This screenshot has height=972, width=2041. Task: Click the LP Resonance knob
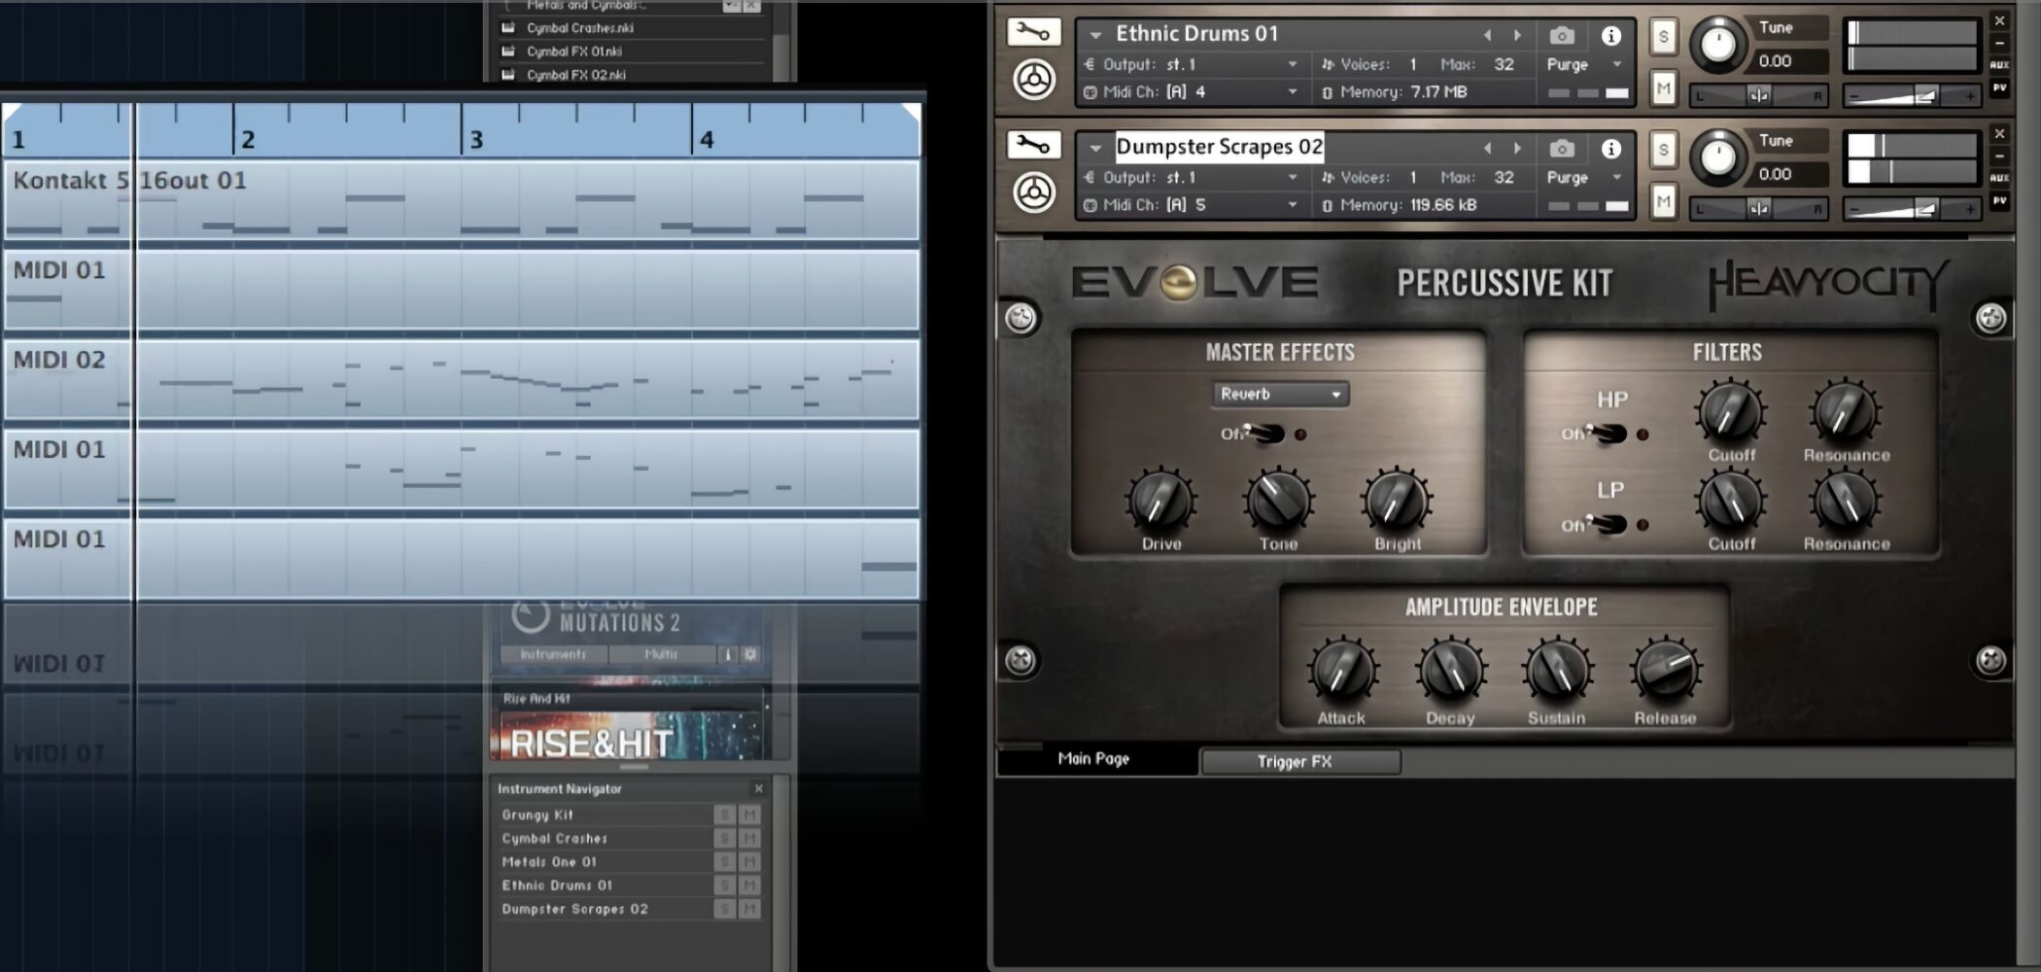(x=1845, y=502)
